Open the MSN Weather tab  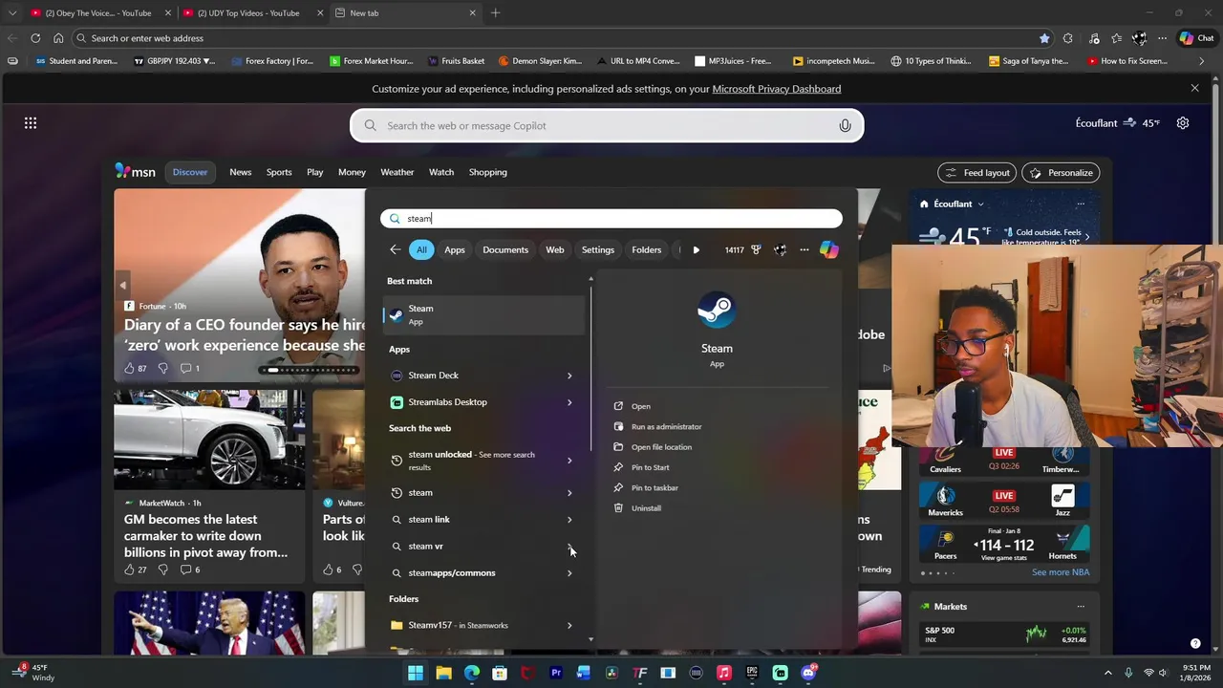(x=397, y=172)
